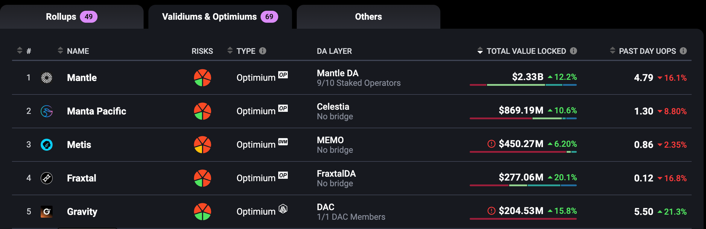This screenshot has height=229, width=706.
Task: Open the Mantle project link
Action: pyautogui.click(x=82, y=78)
